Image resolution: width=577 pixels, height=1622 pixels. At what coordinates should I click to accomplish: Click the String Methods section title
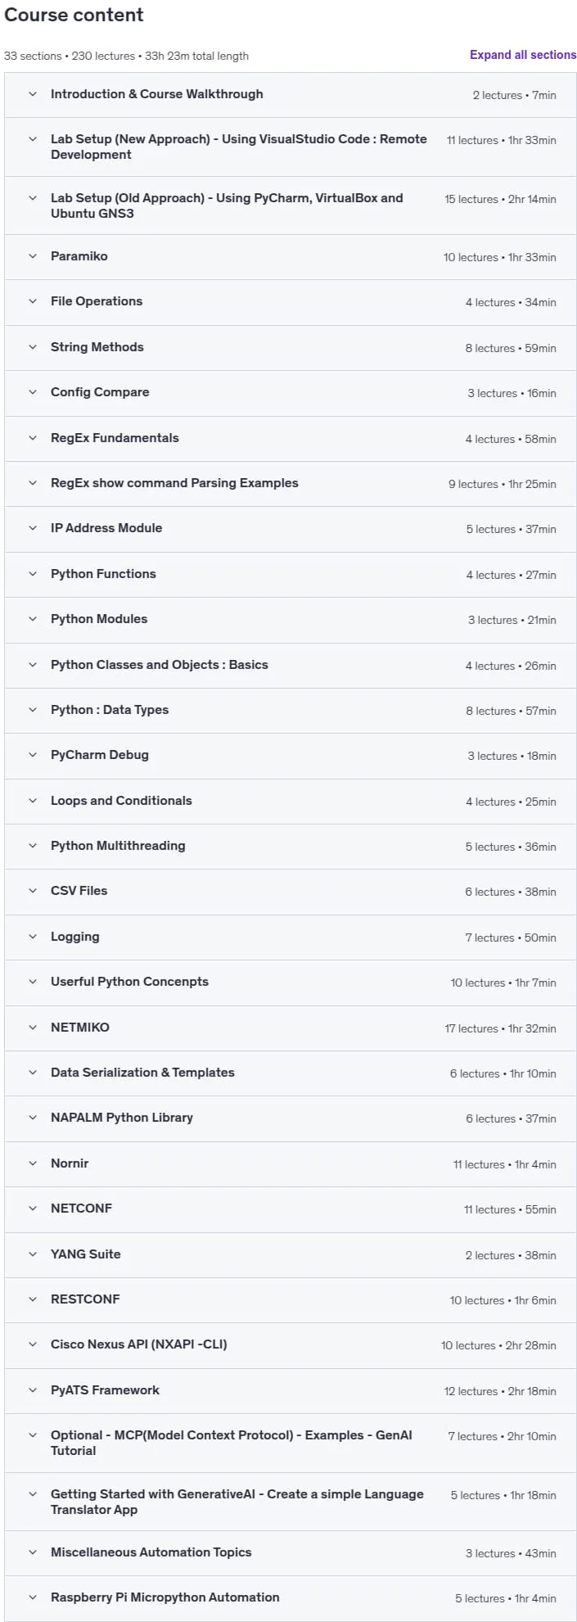(97, 347)
